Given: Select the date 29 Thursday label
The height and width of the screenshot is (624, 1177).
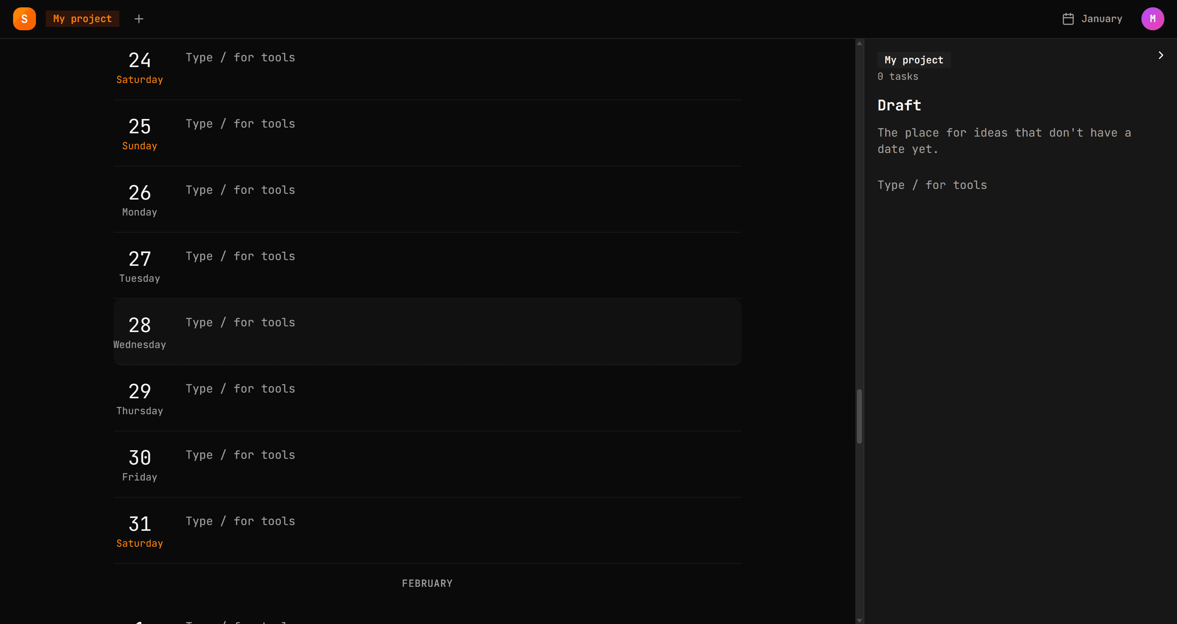Looking at the screenshot, I should [x=139, y=399].
